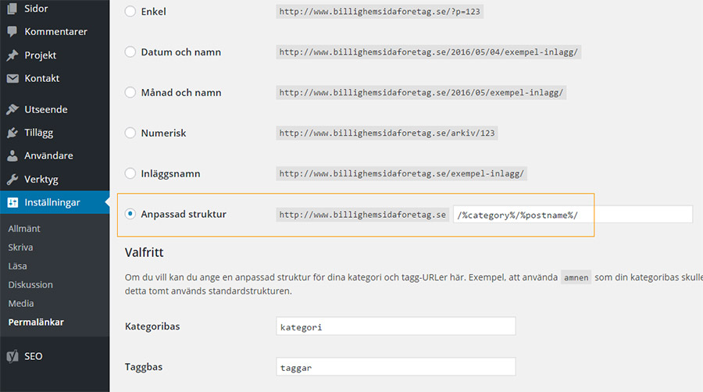
Task: Click the Inställningar sliders icon
Action: pyautogui.click(x=12, y=202)
